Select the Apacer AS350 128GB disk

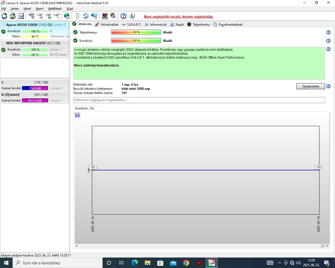pyautogui.click(x=35, y=31)
